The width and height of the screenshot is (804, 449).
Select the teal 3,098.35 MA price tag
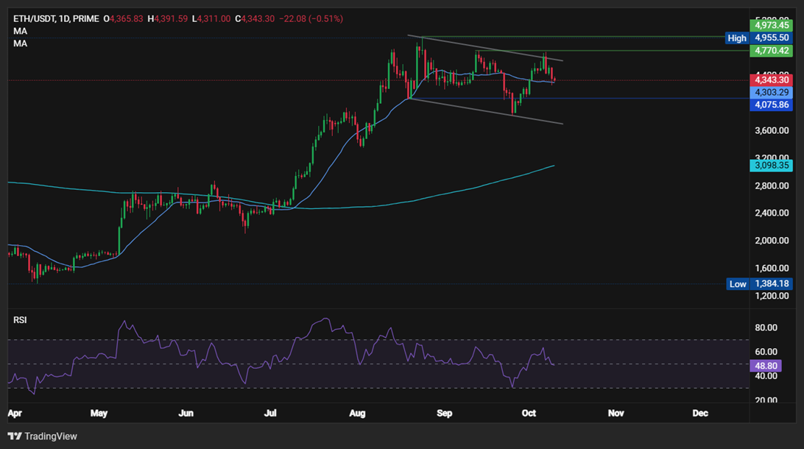(771, 166)
